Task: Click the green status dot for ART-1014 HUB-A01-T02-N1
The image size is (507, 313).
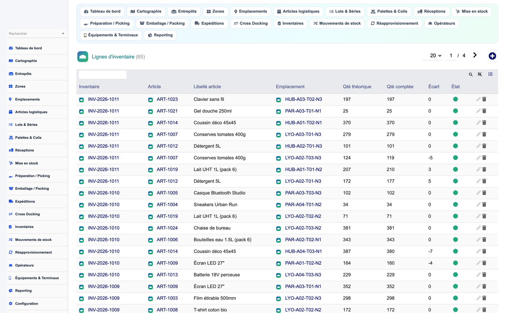Action: pos(455,123)
